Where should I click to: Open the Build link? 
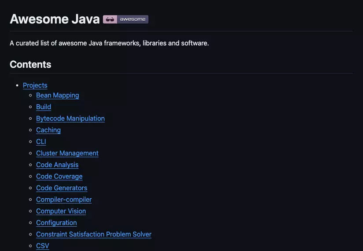(x=44, y=107)
